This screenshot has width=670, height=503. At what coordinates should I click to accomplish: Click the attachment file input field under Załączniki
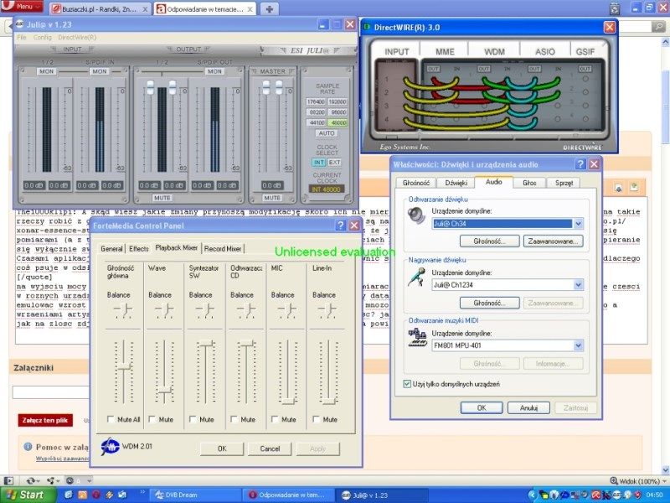point(51,392)
